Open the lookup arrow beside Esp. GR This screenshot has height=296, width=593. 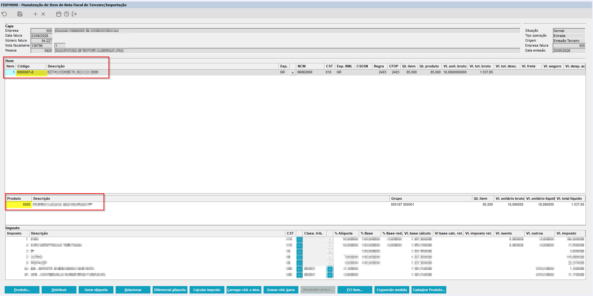point(293,72)
